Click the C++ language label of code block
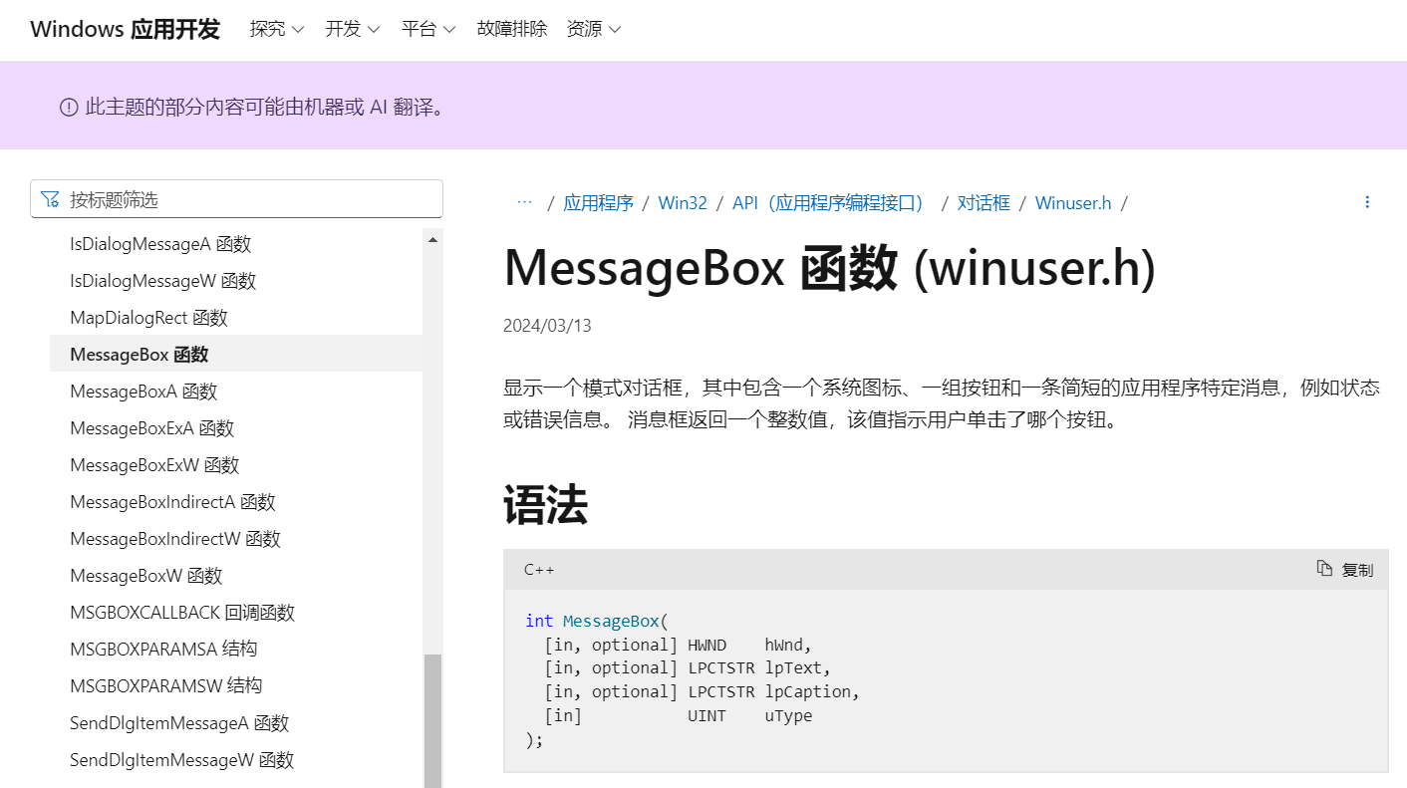The height and width of the screenshot is (788, 1407). click(x=539, y=570)
